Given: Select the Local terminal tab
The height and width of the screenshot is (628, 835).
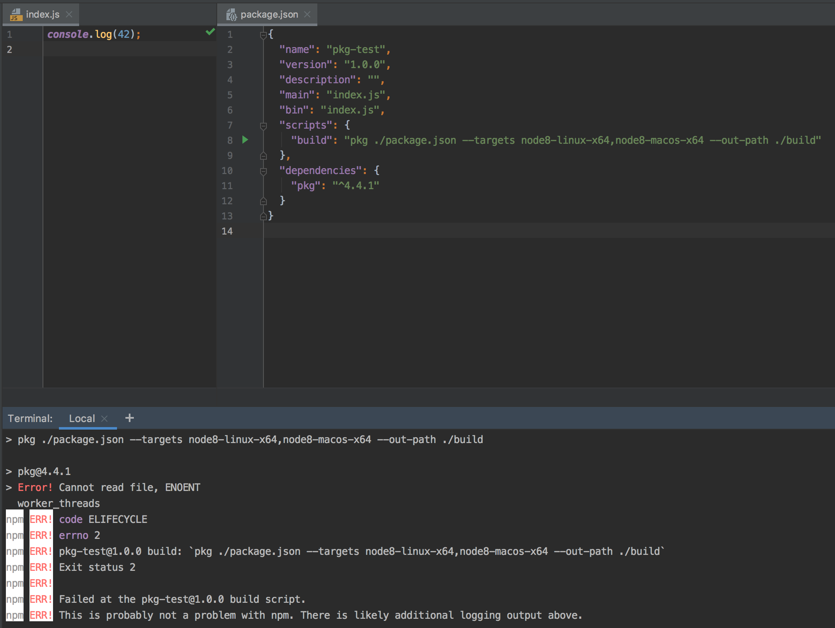Looking at the screenshot, I should click(x=82, y=418).
